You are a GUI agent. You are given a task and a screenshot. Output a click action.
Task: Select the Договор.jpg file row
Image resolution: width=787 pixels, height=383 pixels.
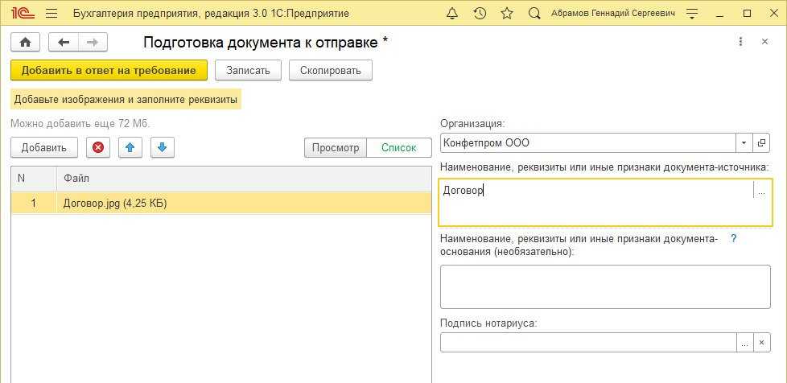(220, 204)
